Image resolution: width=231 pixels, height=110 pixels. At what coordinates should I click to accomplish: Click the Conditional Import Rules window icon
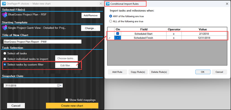click(x=108, y=4)
